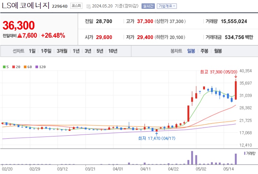258x174 pixels.
Task: Switch to 월봉 monthly candle chart
Action: (218, 51)
